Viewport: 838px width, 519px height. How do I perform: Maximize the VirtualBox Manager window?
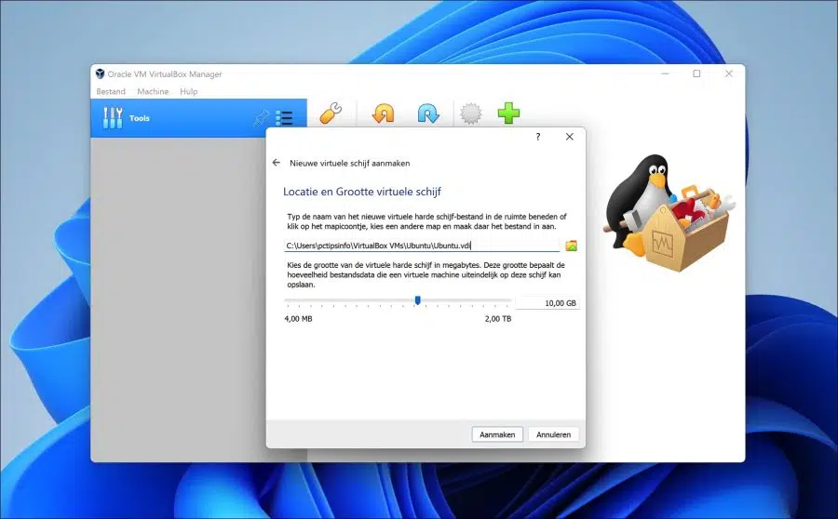tap(696, 73)
